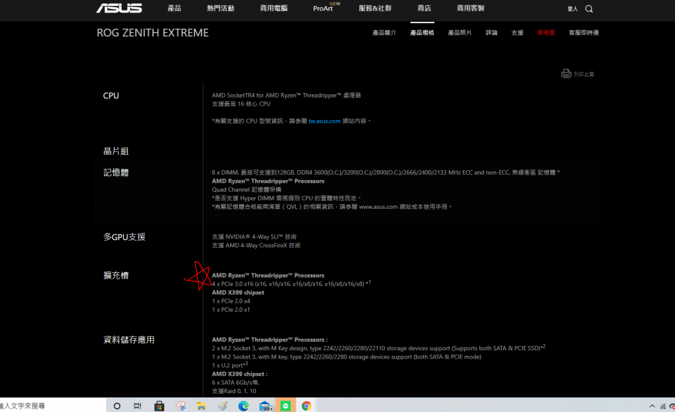Follow tw.asus.com link in CPU section

(324, 121)
